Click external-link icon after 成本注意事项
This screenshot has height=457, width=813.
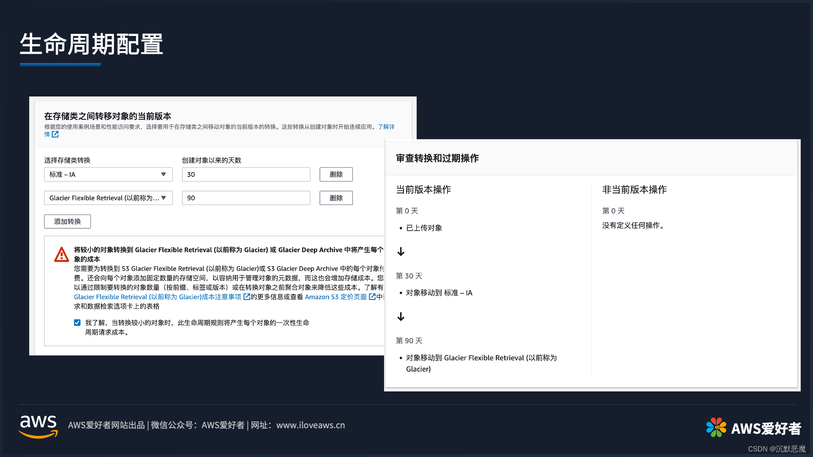(x=247, y=297)
